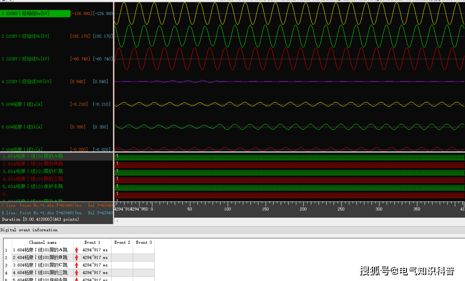Screen dimensions: 465x281
Task: Click the 350 ms mark on the time axis
Action: click(417, 209)
